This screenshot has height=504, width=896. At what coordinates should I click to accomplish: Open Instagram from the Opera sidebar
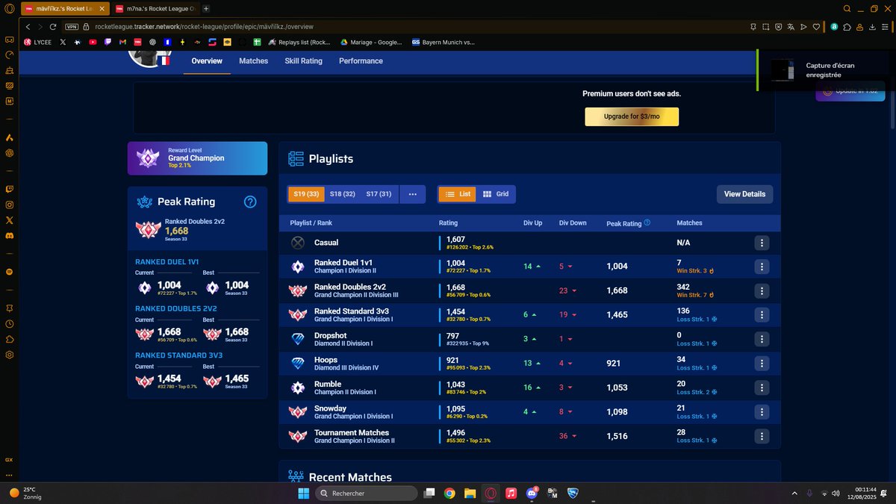[x=9, y=205]
